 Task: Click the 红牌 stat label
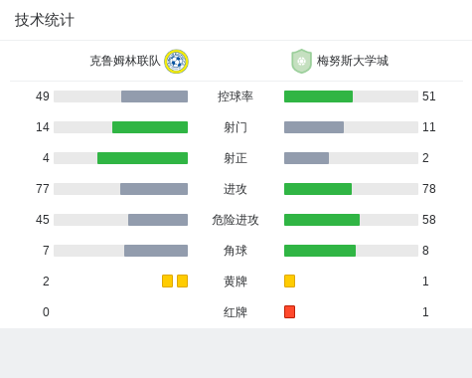(x=236, y=312)
